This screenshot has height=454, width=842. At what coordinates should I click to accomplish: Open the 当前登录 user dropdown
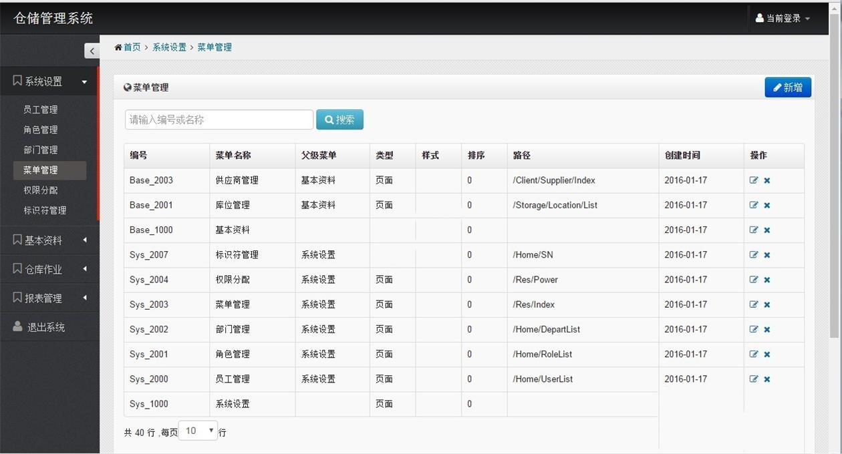pyautogui.click(x=783, y=19)
